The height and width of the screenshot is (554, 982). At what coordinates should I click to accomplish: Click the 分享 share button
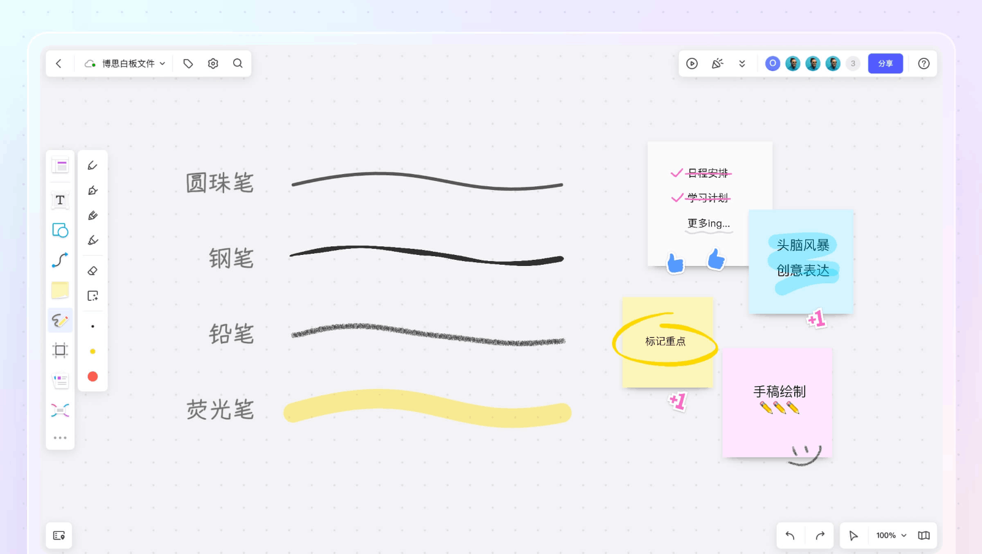click(x=886, y=63)
